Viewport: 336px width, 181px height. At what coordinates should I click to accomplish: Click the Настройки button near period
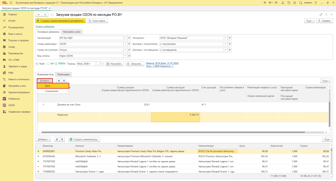pyautogui.click(x=115, y=64)
